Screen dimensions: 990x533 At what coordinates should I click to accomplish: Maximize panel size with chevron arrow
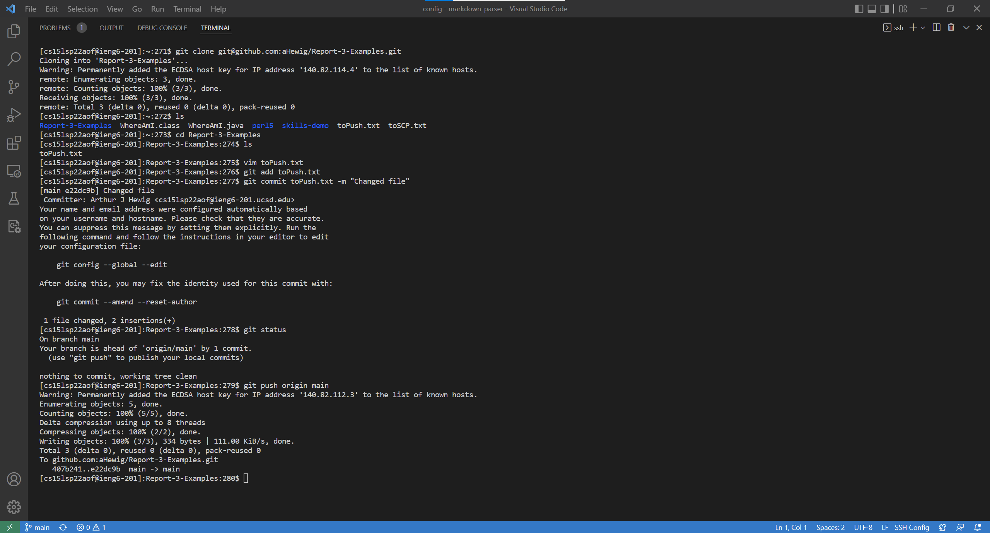966,27
